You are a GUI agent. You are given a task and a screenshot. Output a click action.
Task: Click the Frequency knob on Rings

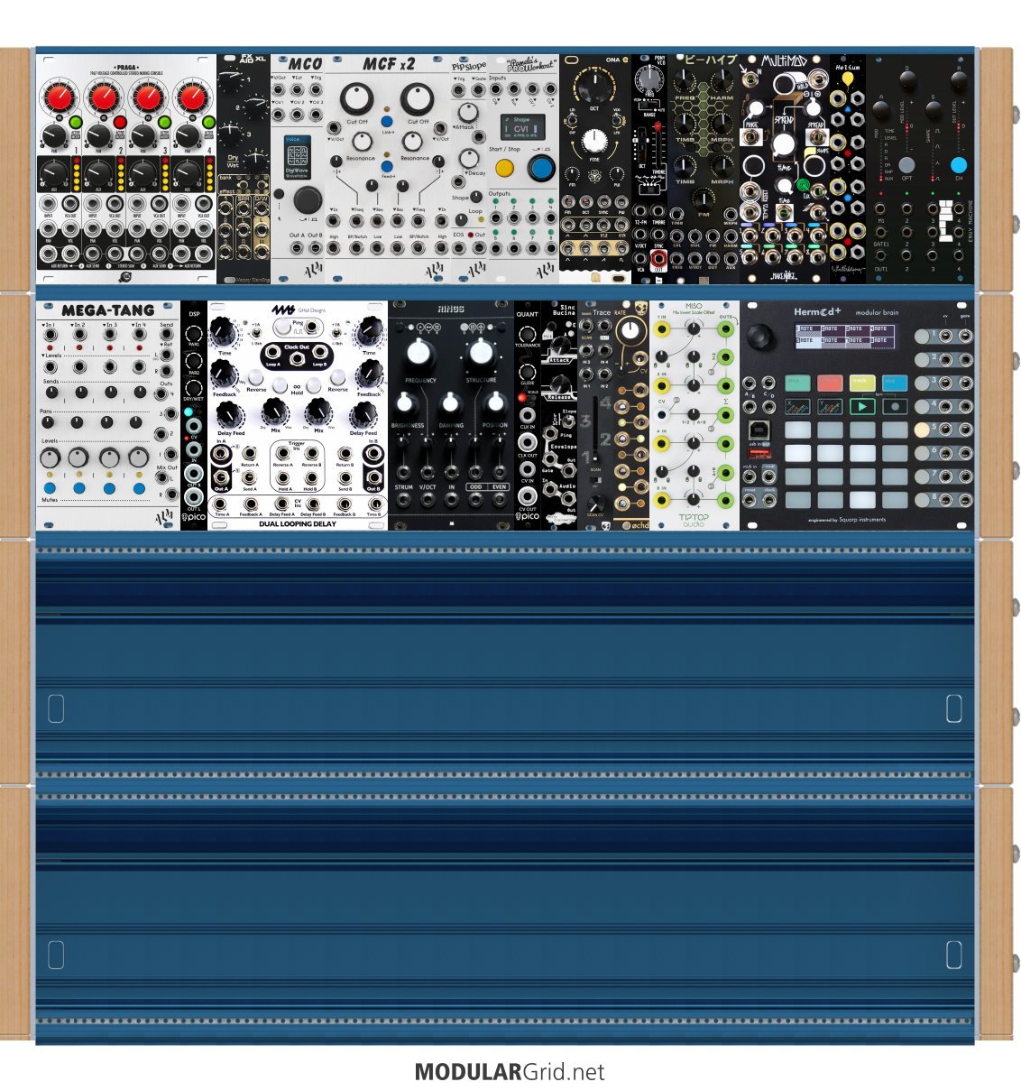420,352
